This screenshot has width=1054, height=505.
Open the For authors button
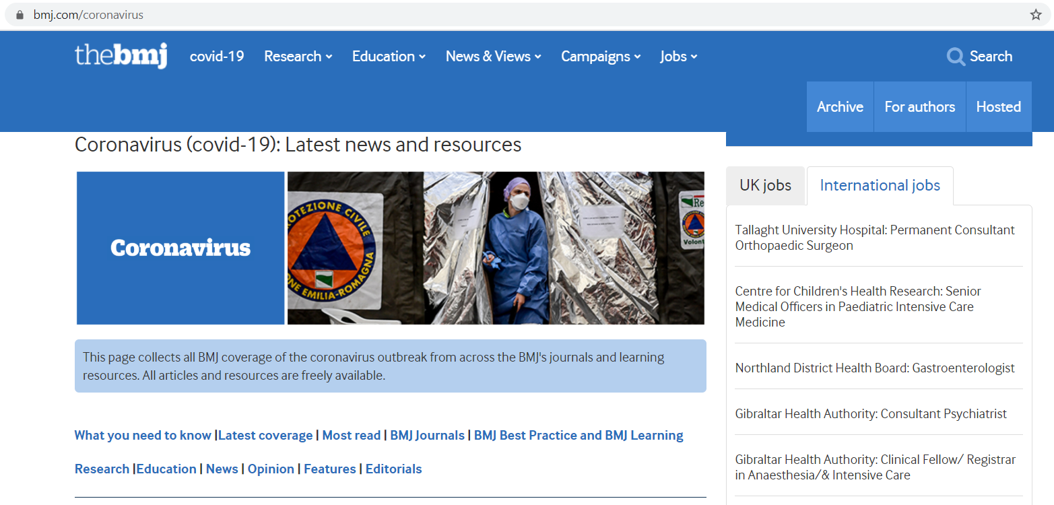point(920,106)
